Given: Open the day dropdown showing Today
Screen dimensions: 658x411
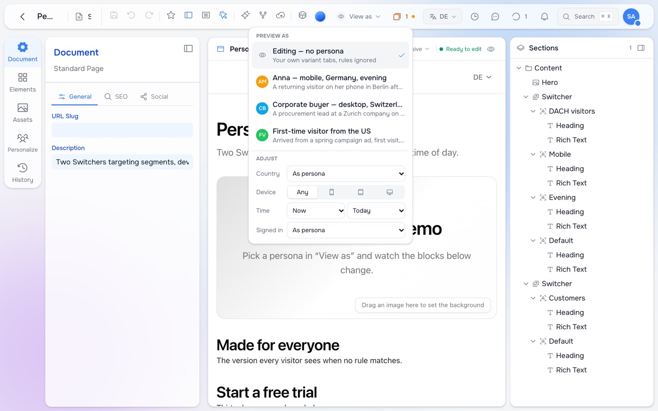Looking at the screenshot, I should (x=376, y=211).
